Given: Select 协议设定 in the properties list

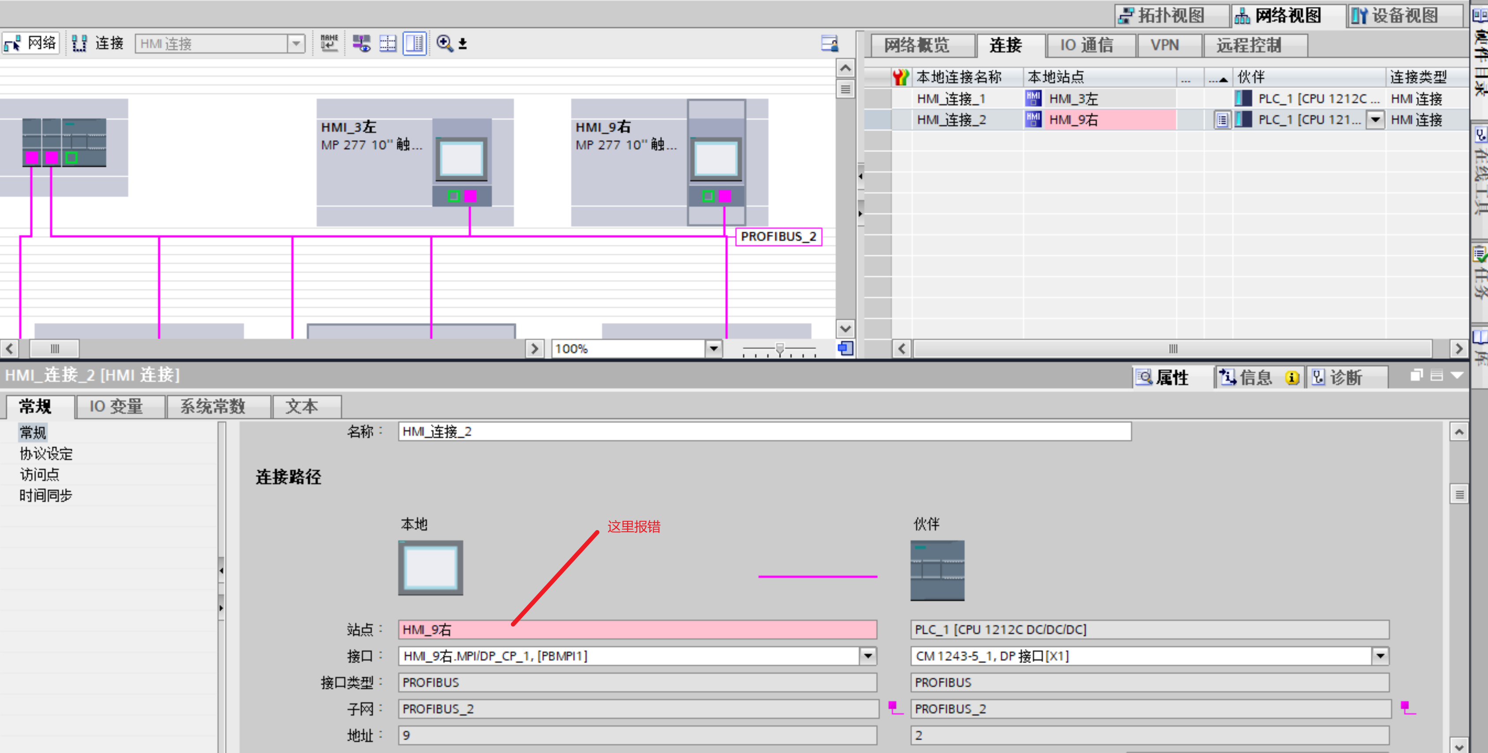Looking at the screenshot, I should coord(46,453).
